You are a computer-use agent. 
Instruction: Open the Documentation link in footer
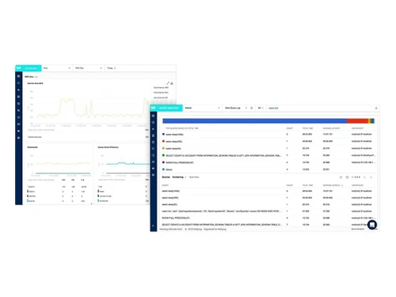click(x=358, y=229)
